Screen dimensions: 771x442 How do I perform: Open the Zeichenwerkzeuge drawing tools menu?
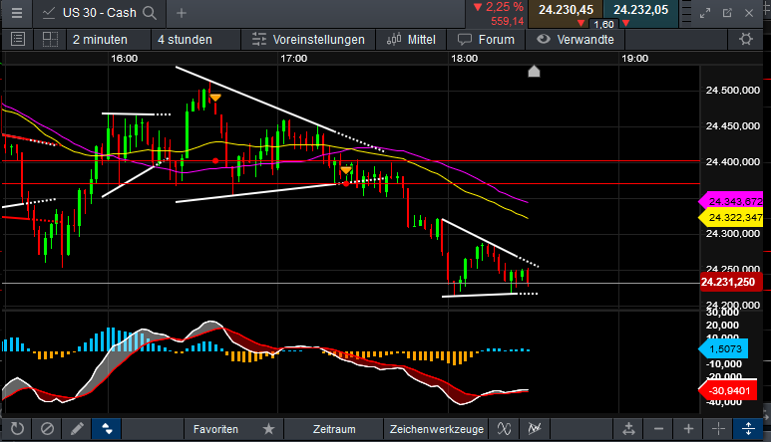point(437,429)
